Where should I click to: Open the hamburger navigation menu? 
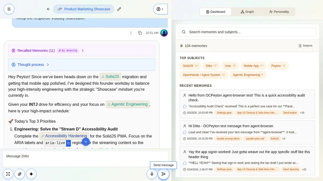point(9,9)
